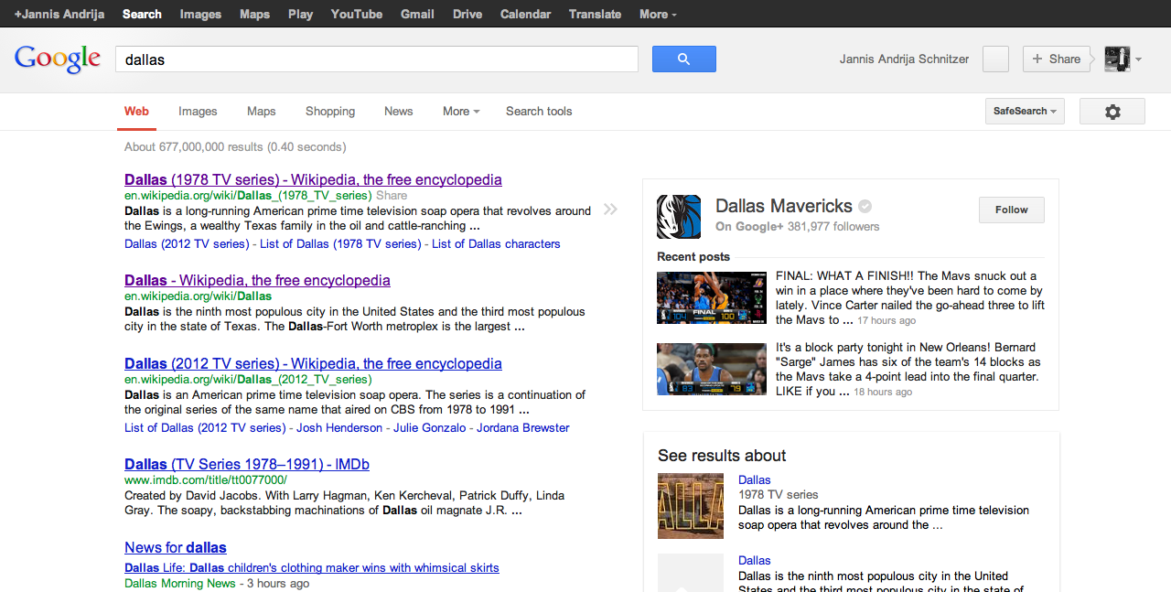Click into the search box containing dallas

pyautogui.click(x=376, y=59)
